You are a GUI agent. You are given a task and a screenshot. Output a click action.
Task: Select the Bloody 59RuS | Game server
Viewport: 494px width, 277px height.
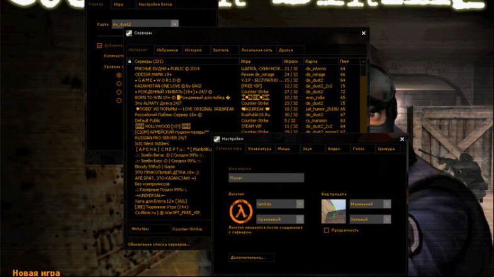click(170, 166)
